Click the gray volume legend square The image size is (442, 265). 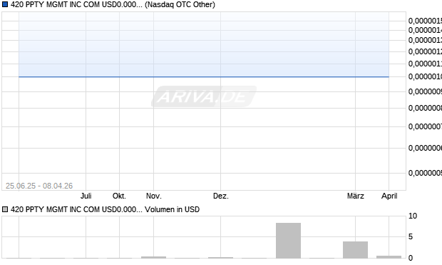pyautogui.click(x=5, y=209)
